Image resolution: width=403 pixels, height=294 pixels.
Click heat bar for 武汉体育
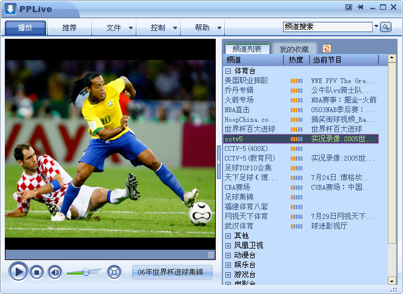click(296, 227)
